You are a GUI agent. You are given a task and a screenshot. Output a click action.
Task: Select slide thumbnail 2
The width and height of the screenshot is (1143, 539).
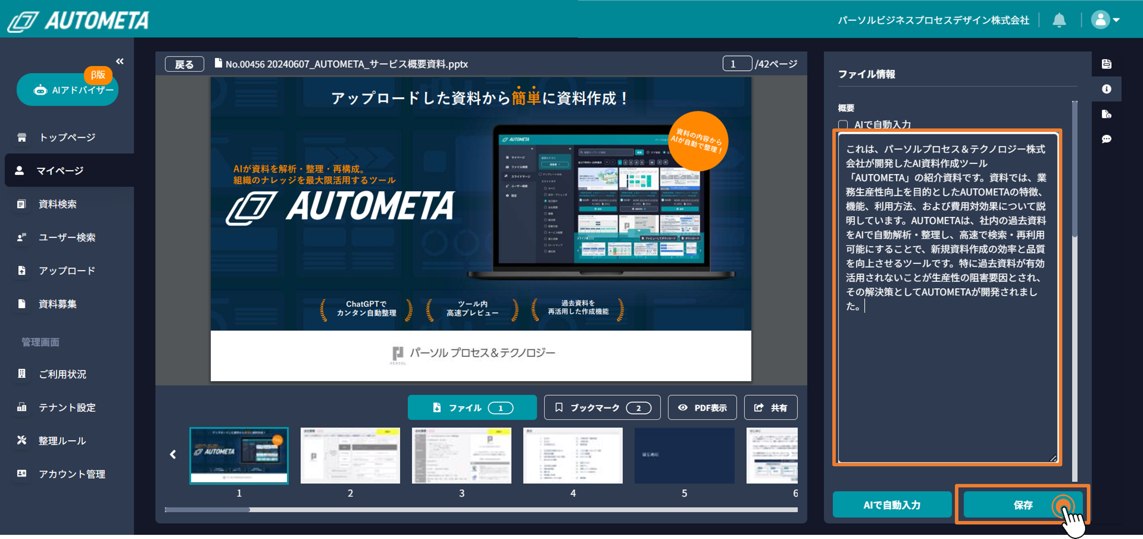point(350,456)
